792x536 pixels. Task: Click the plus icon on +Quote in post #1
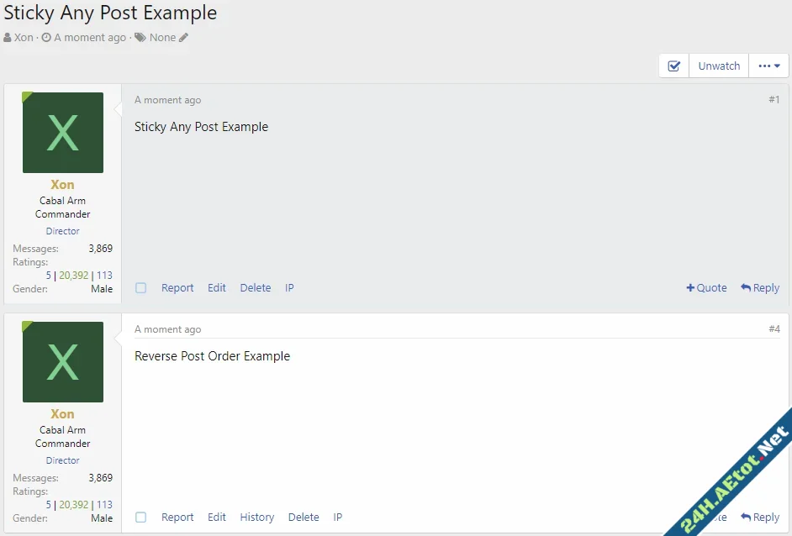click(692, 287)
